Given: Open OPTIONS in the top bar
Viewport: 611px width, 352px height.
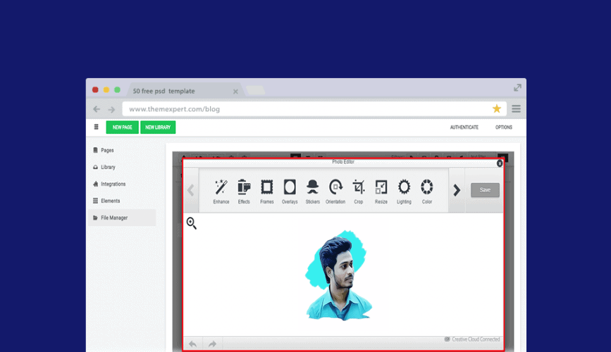Looking at the screenshot, I should 504,127.
